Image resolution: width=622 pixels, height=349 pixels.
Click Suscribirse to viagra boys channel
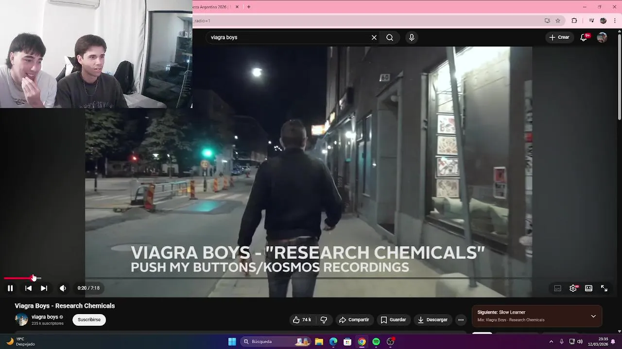click(x=89, y=320)
